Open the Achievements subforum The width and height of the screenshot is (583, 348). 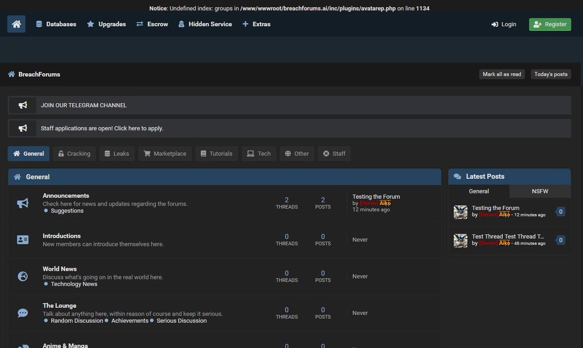(130, 321)
